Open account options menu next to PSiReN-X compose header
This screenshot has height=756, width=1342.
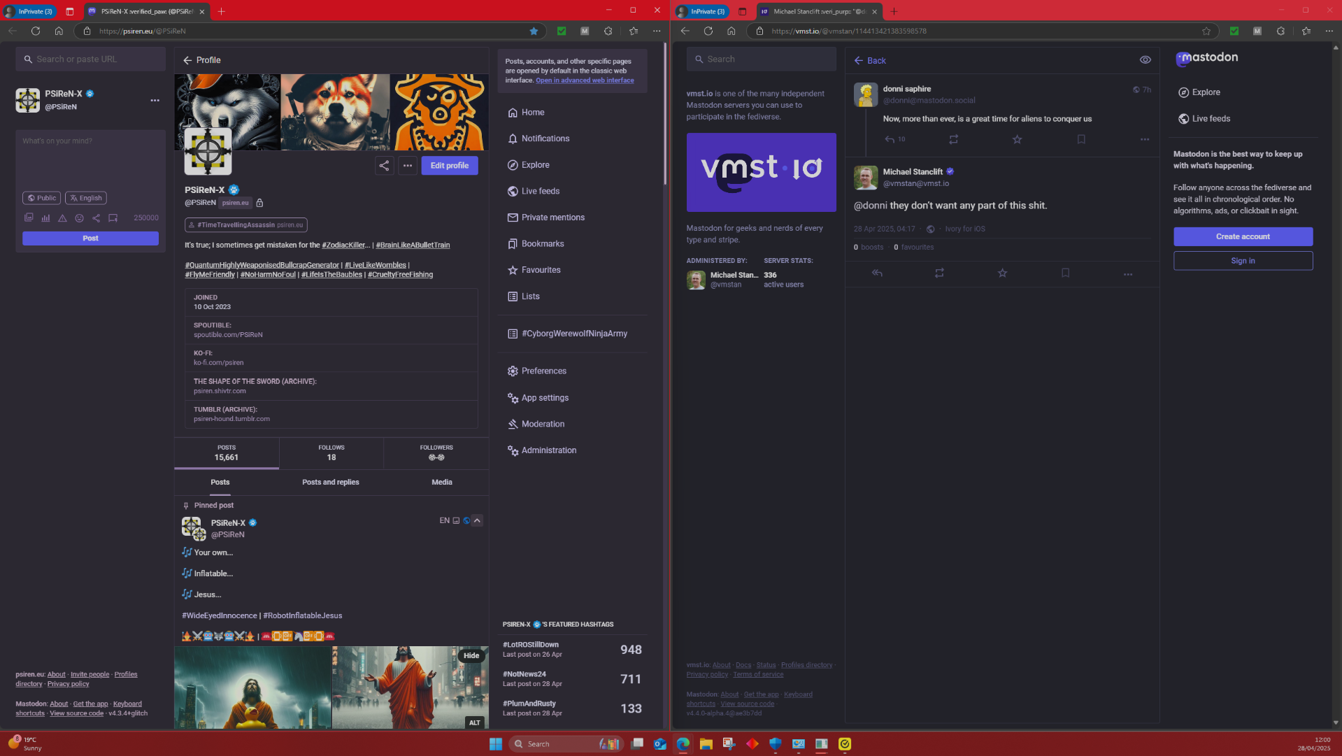(155, 100)
